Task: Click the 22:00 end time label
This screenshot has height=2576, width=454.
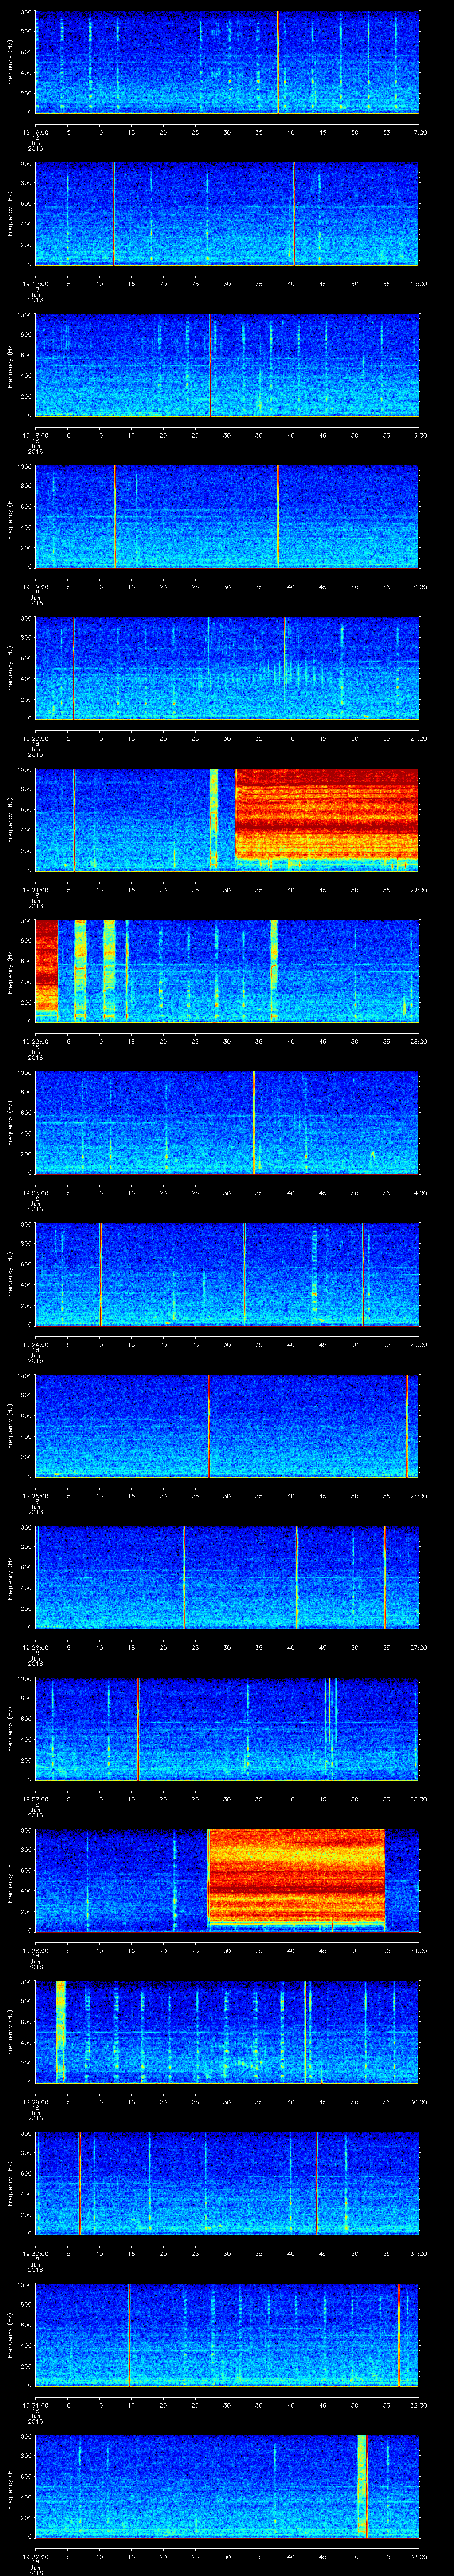Action: coord(418,890)
